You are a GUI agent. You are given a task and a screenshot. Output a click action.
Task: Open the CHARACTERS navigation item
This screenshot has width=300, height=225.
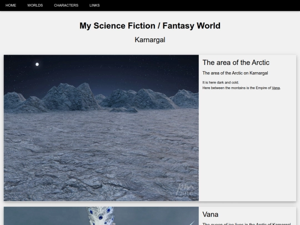[66, 6]
